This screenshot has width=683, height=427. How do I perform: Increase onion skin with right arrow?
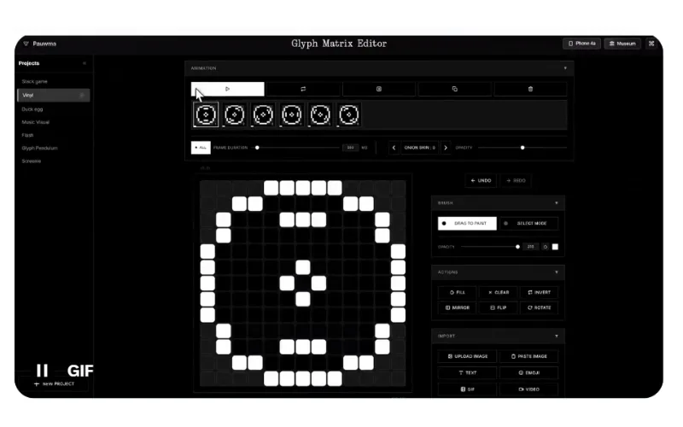point(445,148)
